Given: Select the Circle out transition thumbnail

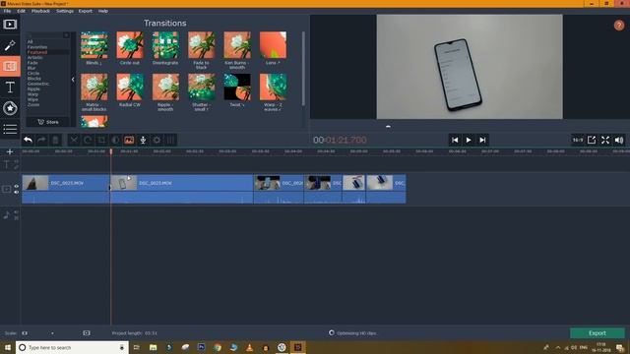Looking at the screenshot, I should tap(130, 45).
